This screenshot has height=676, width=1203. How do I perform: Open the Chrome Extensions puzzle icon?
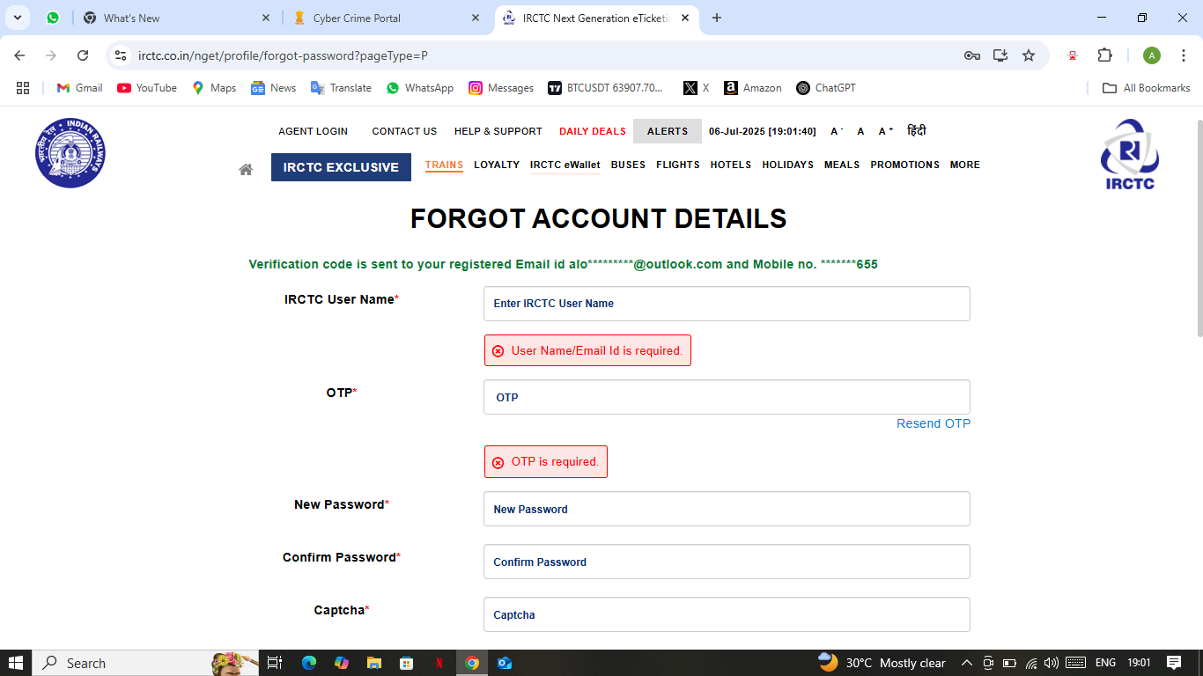tap(1104, 55)
